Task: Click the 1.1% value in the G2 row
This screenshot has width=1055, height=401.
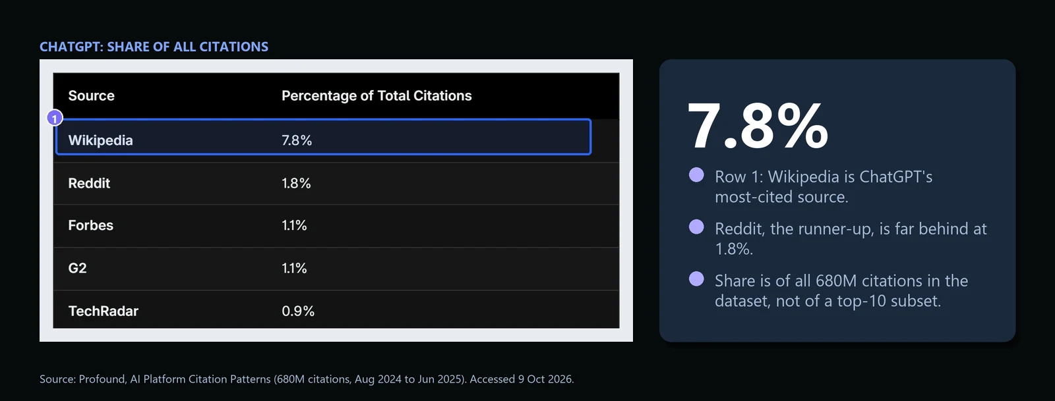Action: [294, 268]
